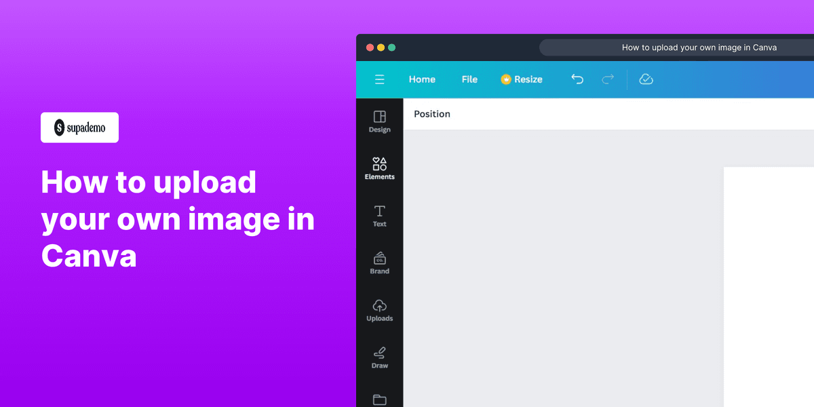Open the hamburger menu in the toolbar
This screenshot has width=814, height=407.
pyautogui.click(x=379, y=79)
